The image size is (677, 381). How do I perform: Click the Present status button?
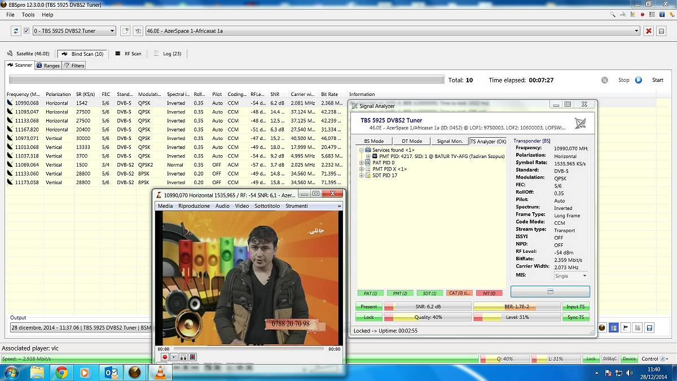368,306
